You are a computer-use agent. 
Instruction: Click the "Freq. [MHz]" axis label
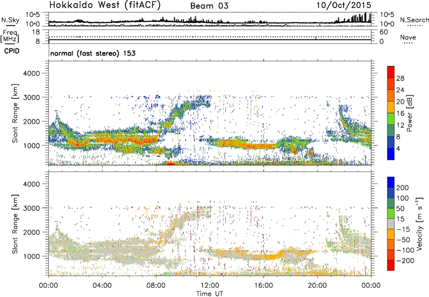coord(11,36)
